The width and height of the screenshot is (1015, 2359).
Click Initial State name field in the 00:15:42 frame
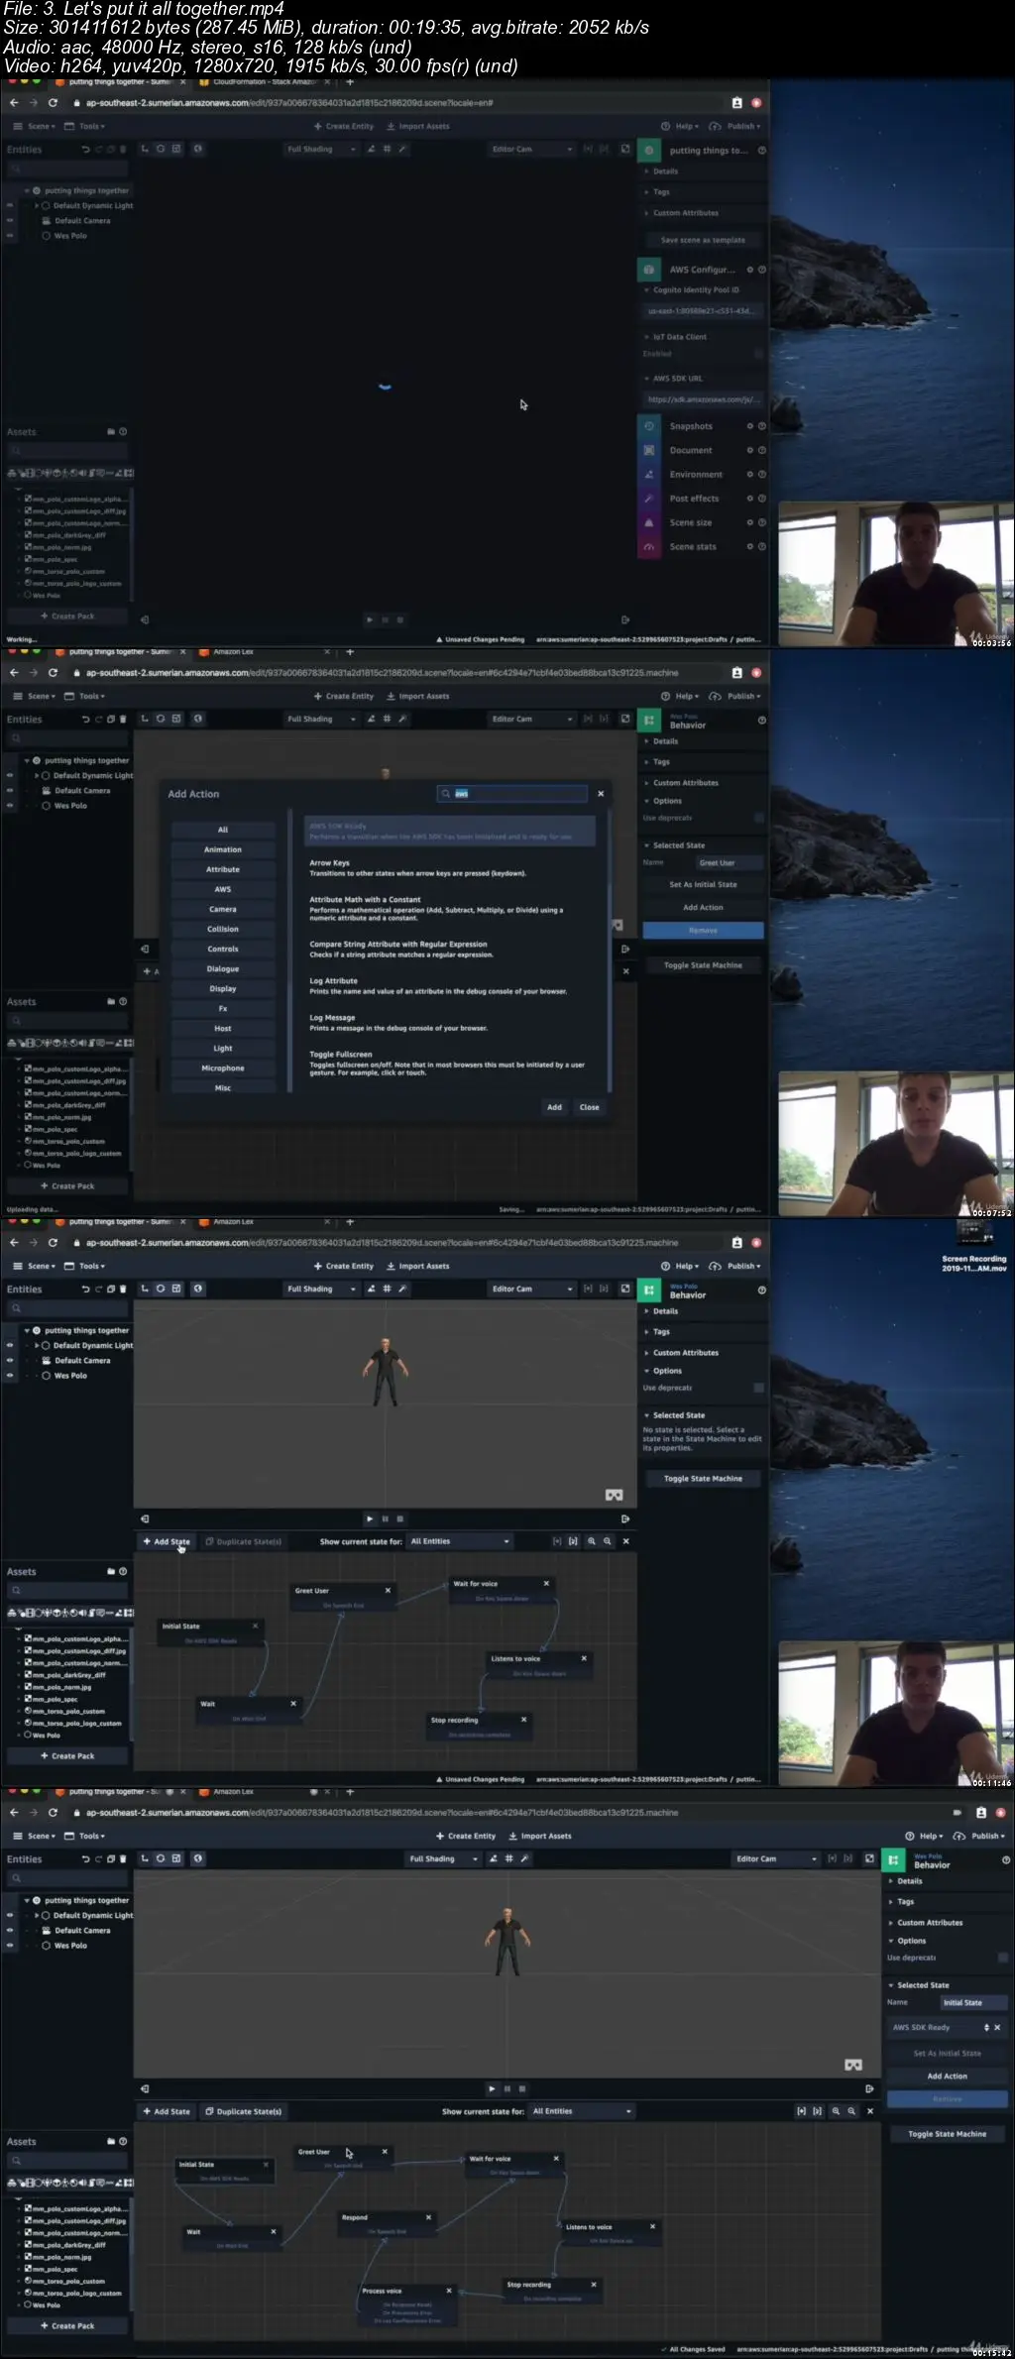pyautogui.click(x=973, y=2002)
